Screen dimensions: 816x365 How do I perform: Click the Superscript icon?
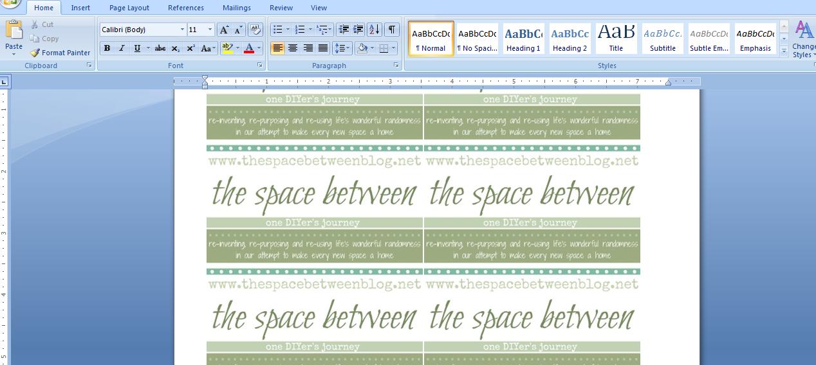coord(191,48)
